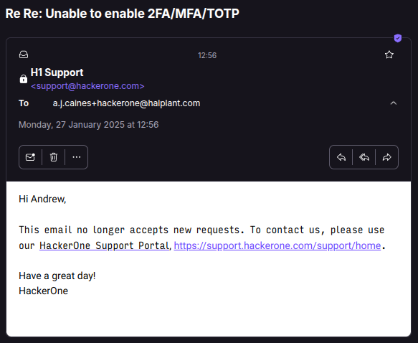Collapse the recipient details chevron
The image size is (418, 343).
pyautogui.click(x=394, y=103)
